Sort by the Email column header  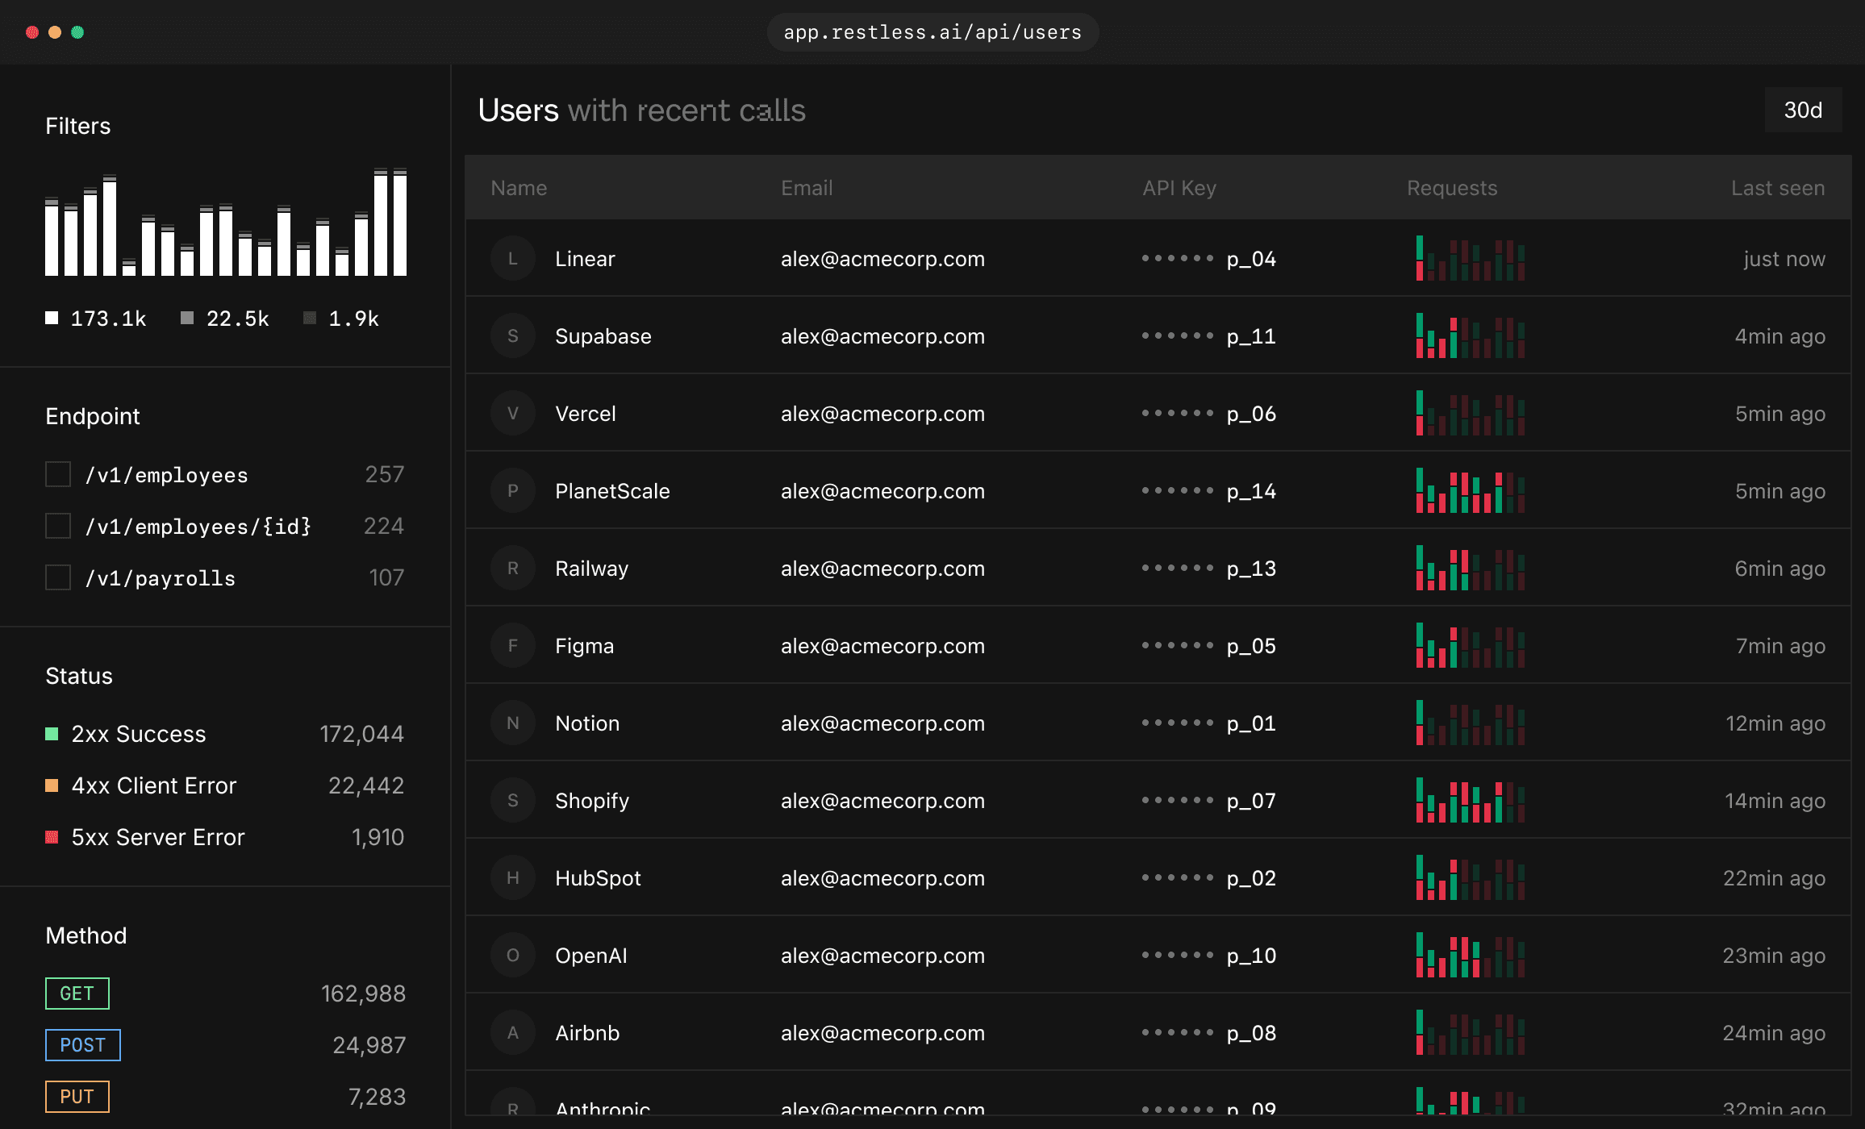(x=807, y=188)
